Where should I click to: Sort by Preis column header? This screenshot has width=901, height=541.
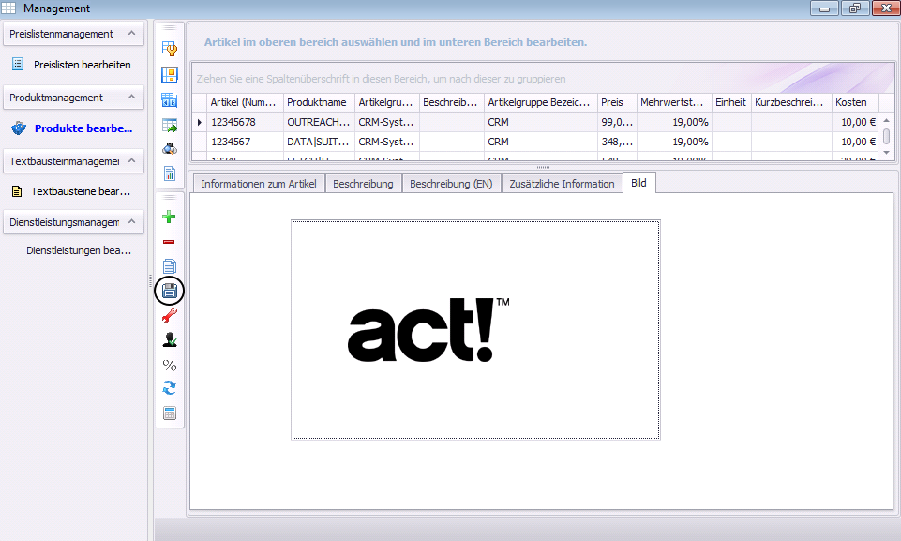(617, 102)
